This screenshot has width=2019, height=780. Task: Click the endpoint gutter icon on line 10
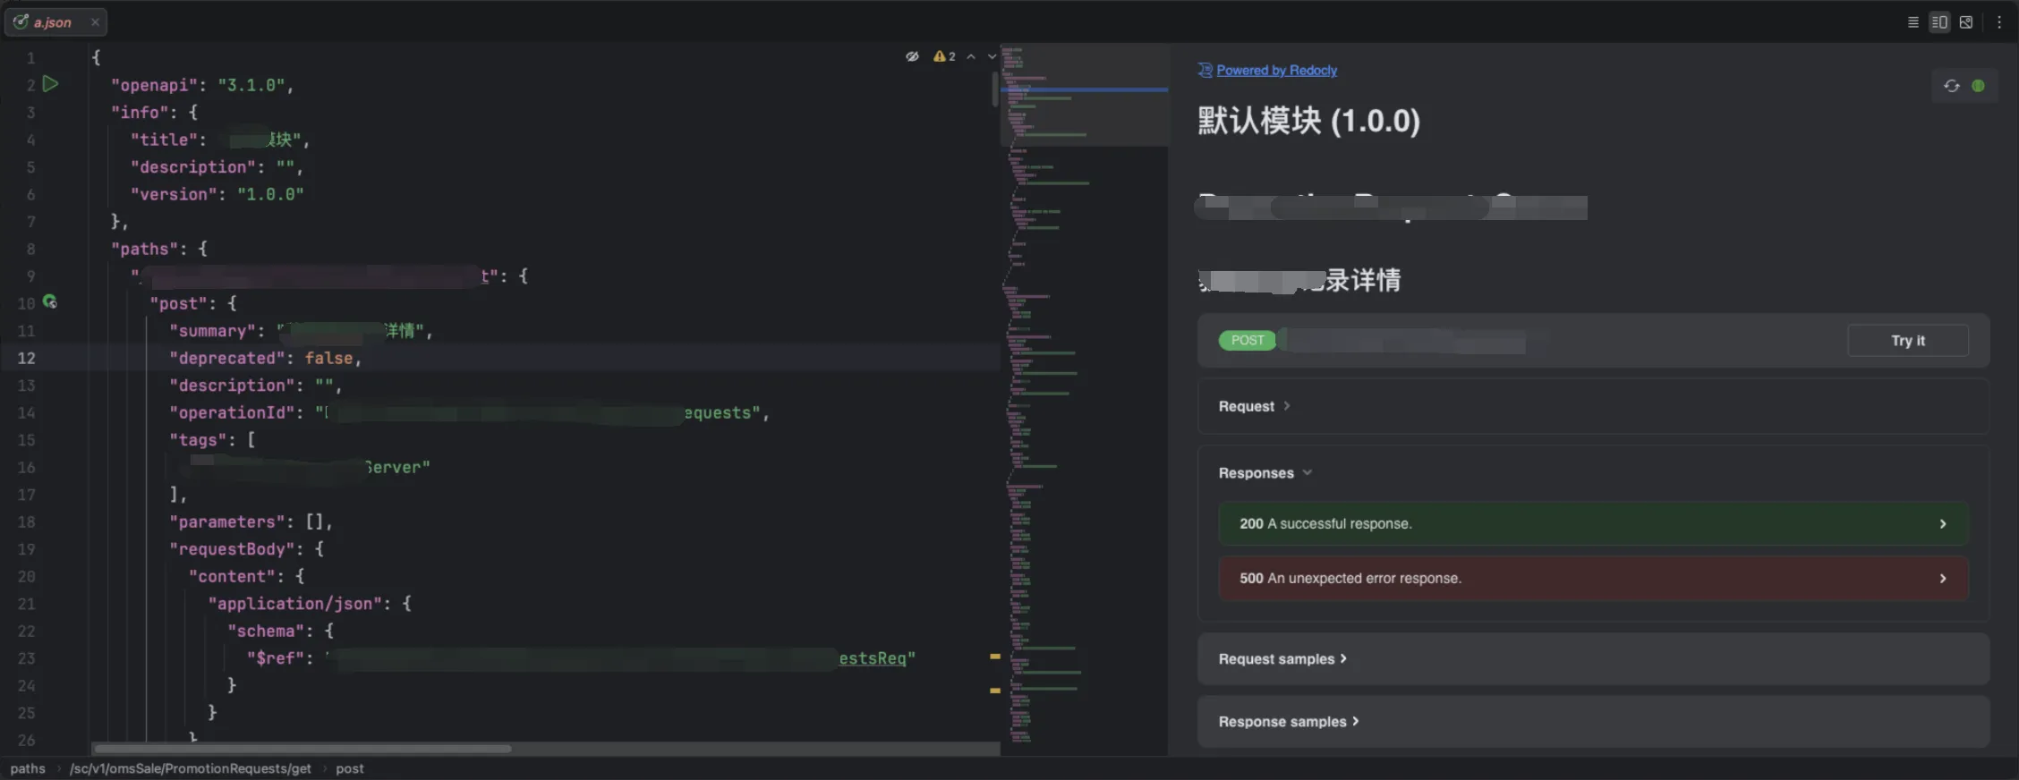pyautogui.click(x=50, y=302)
